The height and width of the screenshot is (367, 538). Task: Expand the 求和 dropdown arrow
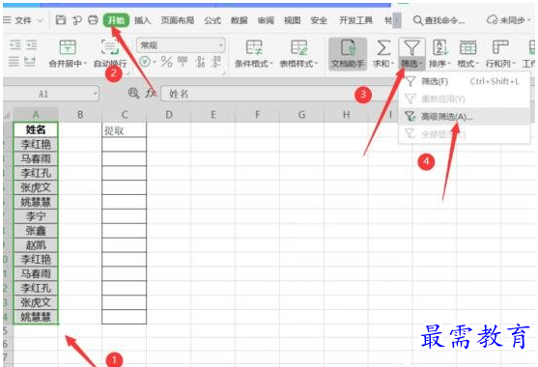(392, 64)
